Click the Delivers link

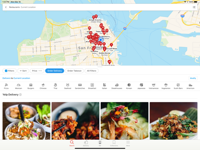tap(7, 78)
